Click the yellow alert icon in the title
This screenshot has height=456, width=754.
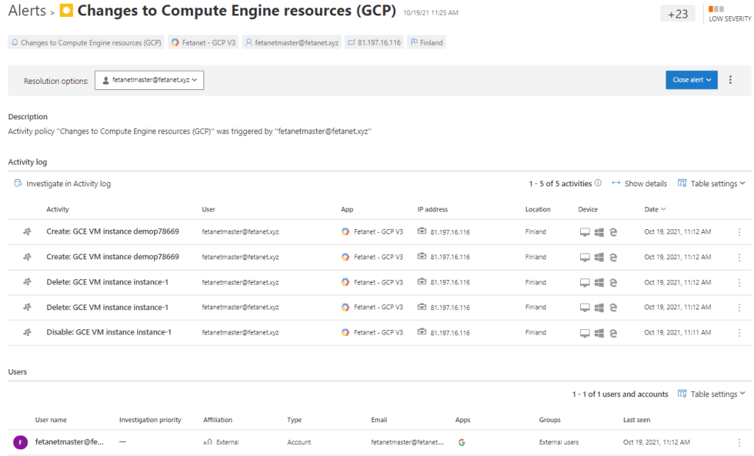point(66,11)
